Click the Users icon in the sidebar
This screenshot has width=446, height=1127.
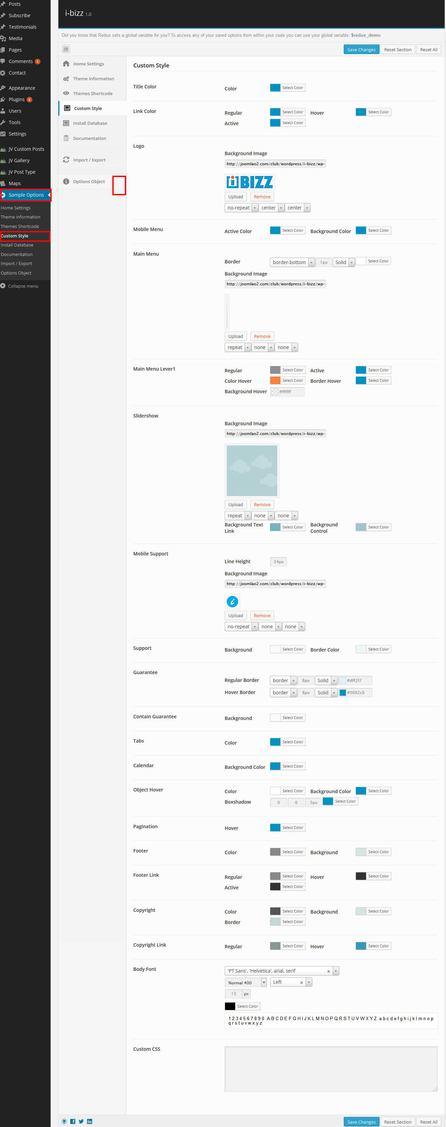pyautogui.click(x=3, y=111)
